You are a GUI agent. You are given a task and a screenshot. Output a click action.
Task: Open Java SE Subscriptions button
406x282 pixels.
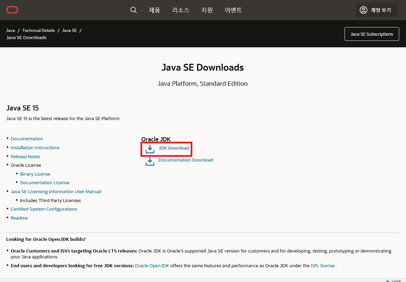[x=372, y=34]
